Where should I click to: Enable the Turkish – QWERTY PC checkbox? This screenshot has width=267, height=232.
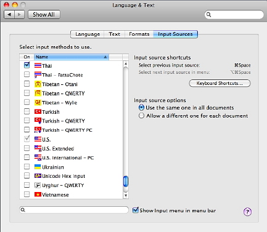point(27,129)
